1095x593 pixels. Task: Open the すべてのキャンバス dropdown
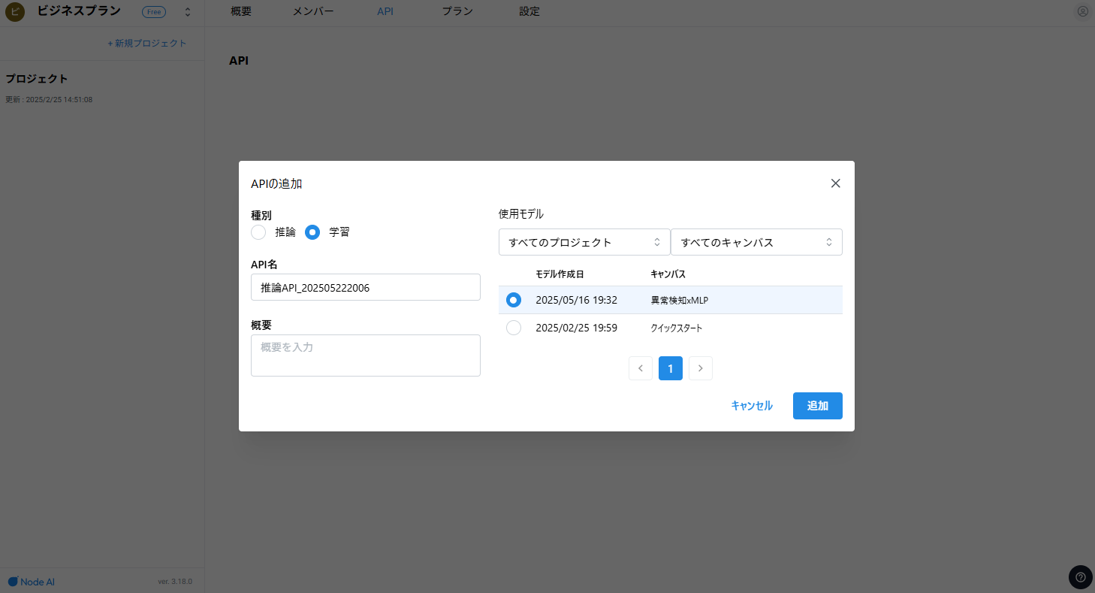(756, 242)
